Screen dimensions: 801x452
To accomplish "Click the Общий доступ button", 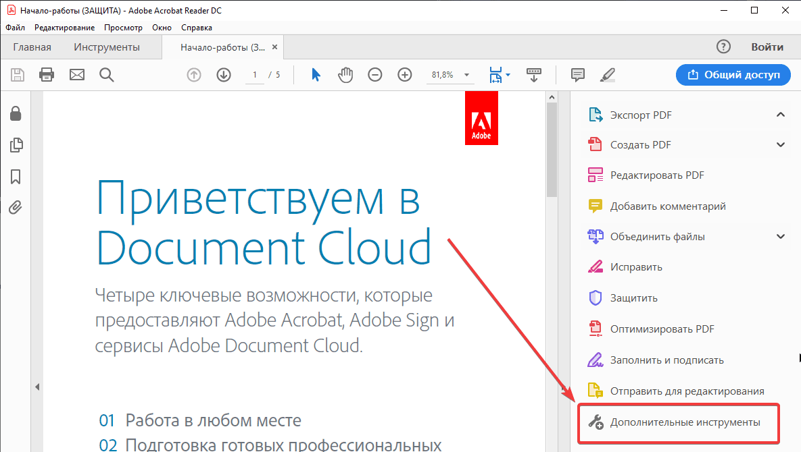I will point(733,75).
